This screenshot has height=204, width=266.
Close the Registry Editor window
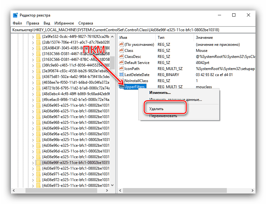248,15
